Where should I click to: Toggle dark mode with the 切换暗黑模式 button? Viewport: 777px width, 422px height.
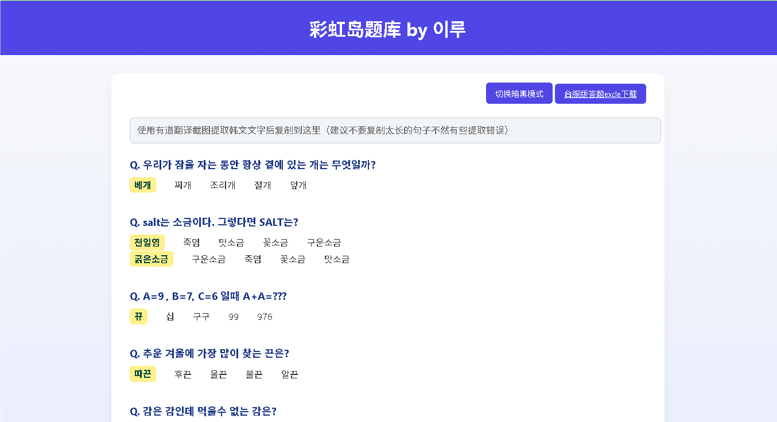coord(519,93)
